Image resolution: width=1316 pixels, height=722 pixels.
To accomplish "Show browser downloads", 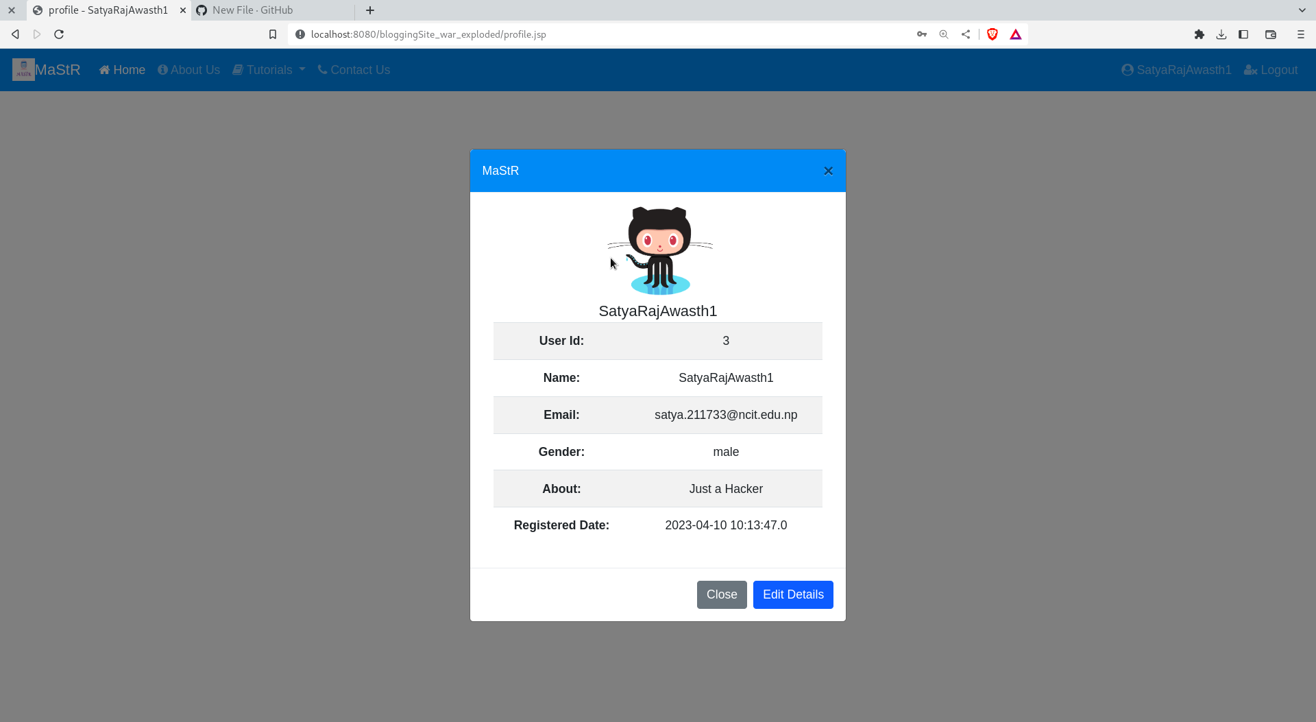I will (1221, 34).
